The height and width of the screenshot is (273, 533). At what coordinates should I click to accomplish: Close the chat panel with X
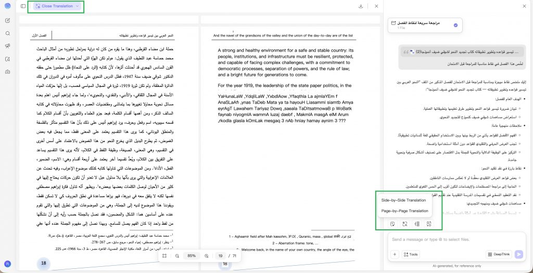(524, 6)
